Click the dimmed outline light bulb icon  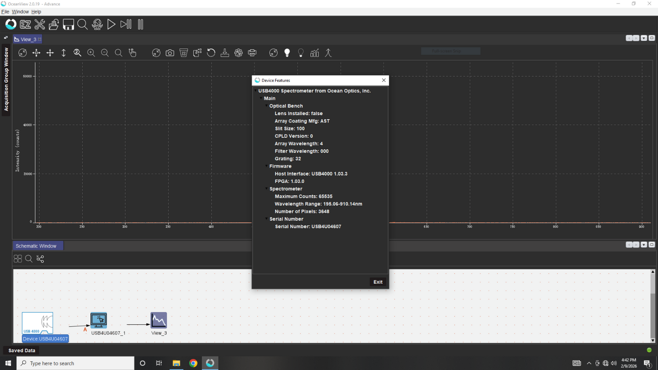click(301, 53)
